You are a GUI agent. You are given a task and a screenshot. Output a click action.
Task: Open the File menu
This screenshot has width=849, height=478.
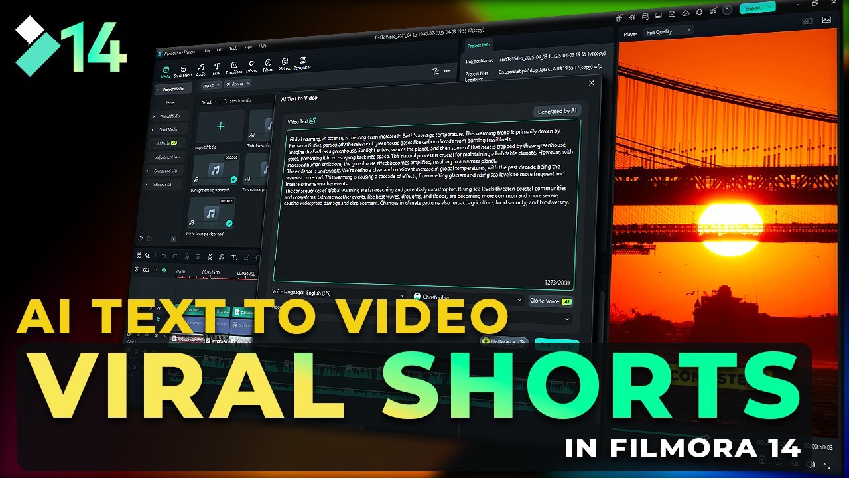pos(208,50)
